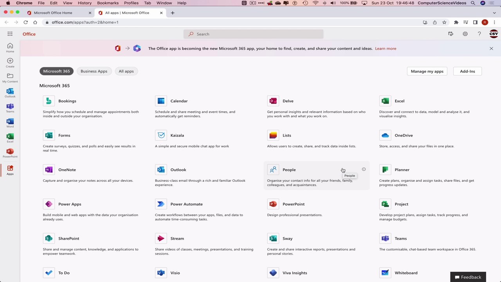This screenshot has width=501, height=282.
Task: Open the Viva Insights icon
Action: pos(273,273)
